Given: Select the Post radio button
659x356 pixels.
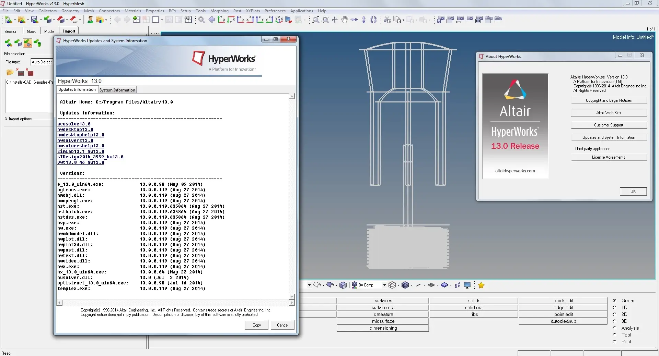Looking at the screenshot, I should [615, 342].
